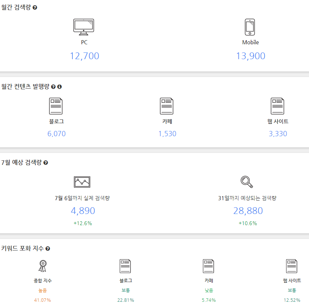Select actual search volume 4,890
The image size is (309, 304).
pos(83,211)
